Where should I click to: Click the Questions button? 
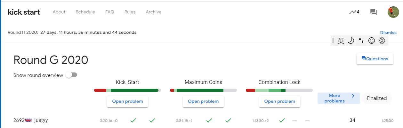coord(375,59)
